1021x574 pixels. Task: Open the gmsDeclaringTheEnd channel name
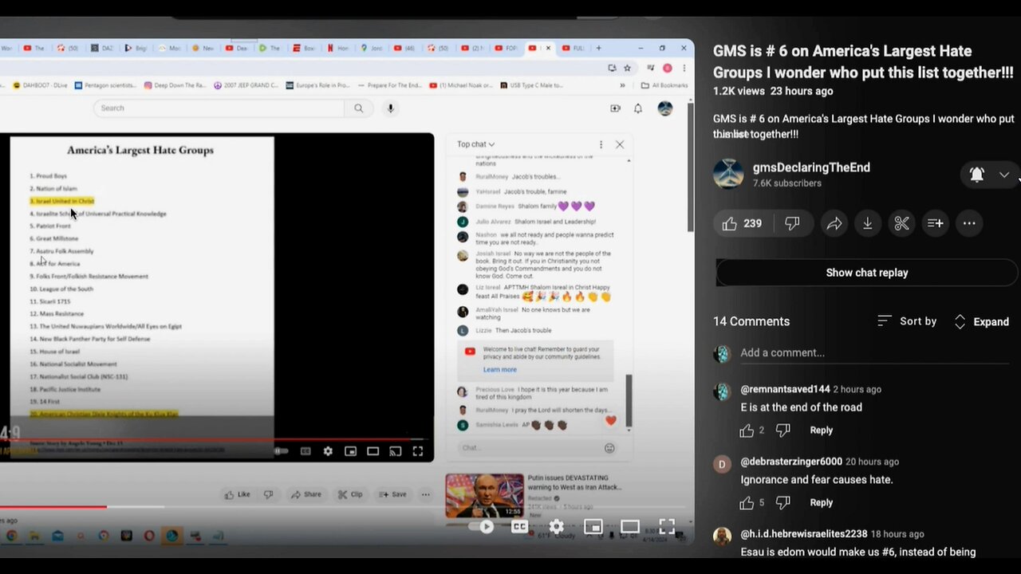[811, 167]
